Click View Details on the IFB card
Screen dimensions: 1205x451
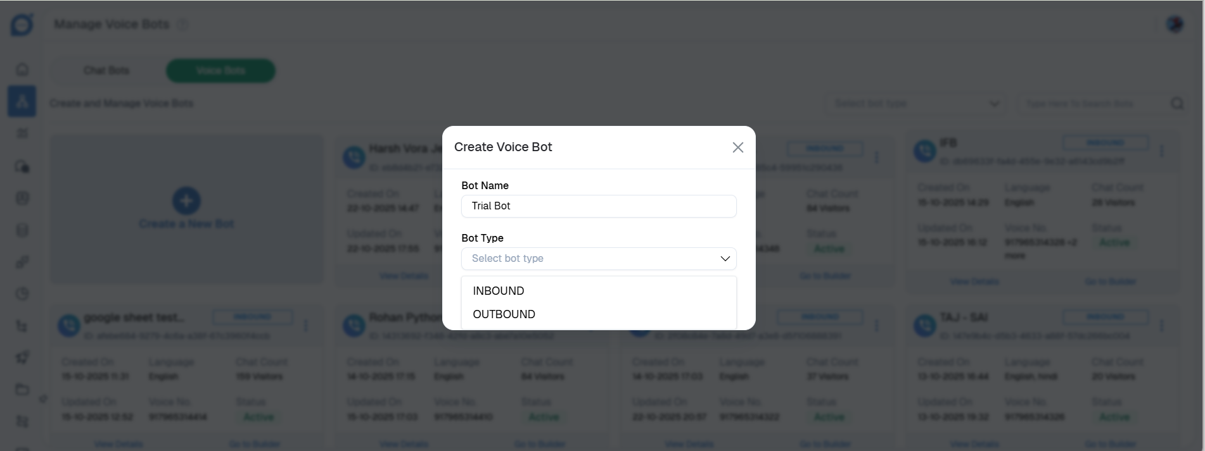click(974, 281)
